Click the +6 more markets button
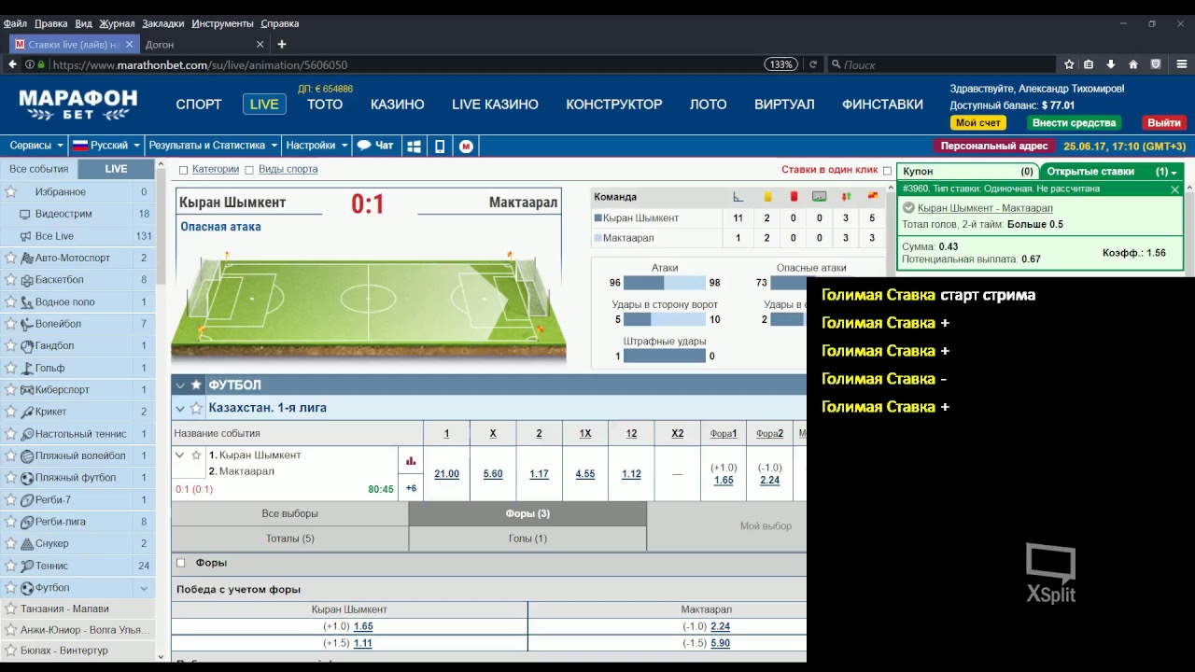This screenshot has width=1195, height=672. tap(411, 488)
